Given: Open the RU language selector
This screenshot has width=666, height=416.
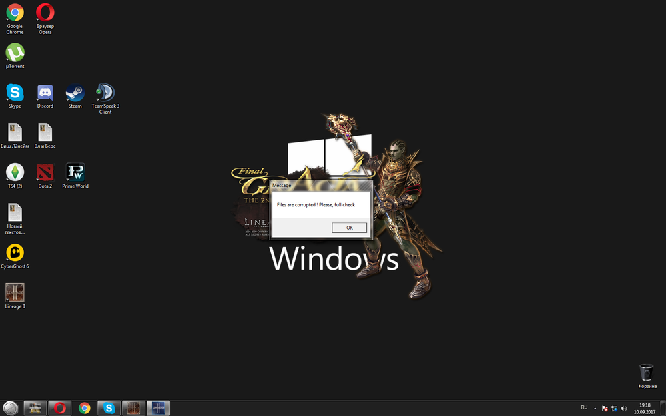Looking at the screenshot, I should tap(583, 407).
